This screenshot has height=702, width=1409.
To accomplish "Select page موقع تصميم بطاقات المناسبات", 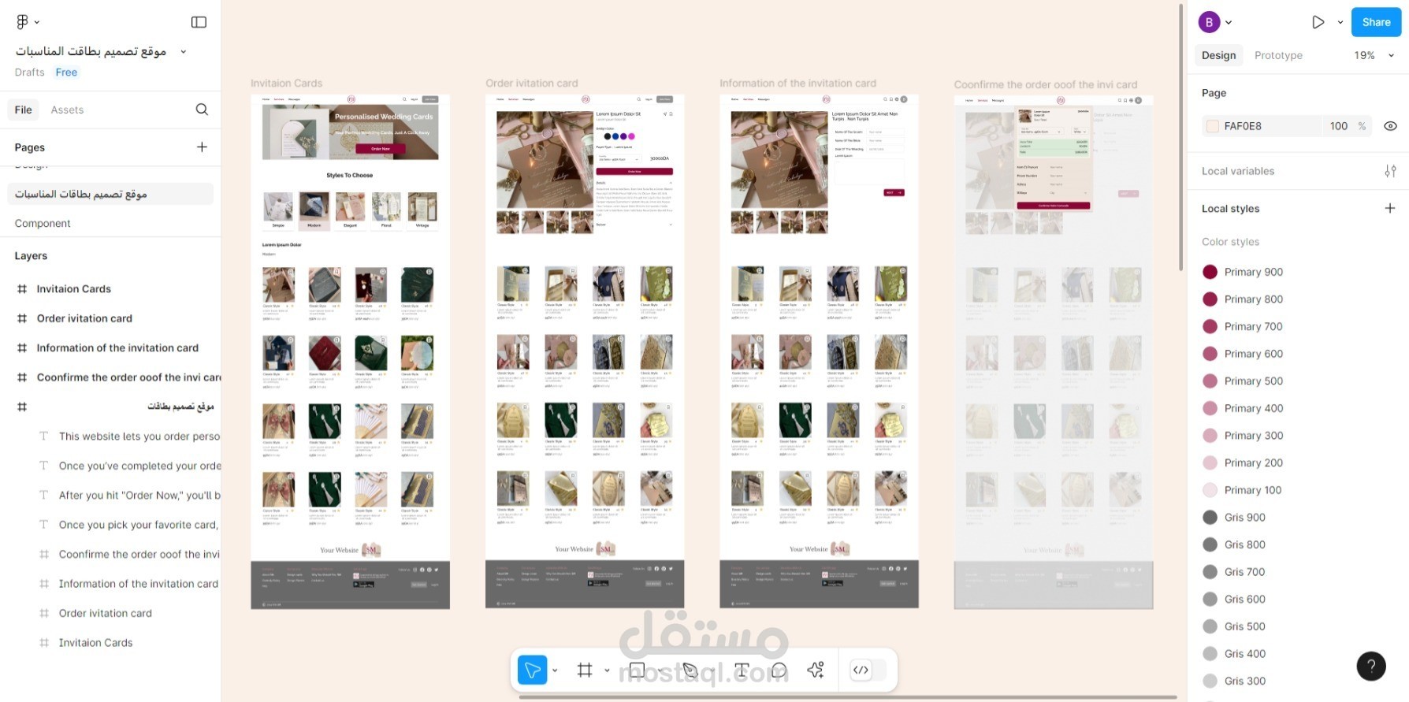I will pos(110,194).
